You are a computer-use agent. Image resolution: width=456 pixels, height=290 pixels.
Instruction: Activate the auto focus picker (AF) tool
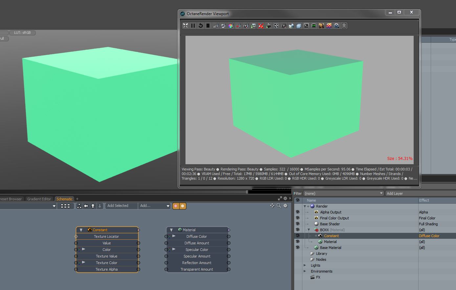pos(215,26)
